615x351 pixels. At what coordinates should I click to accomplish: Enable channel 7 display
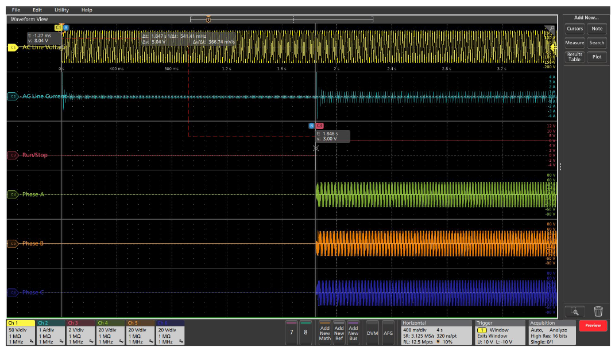292,331
